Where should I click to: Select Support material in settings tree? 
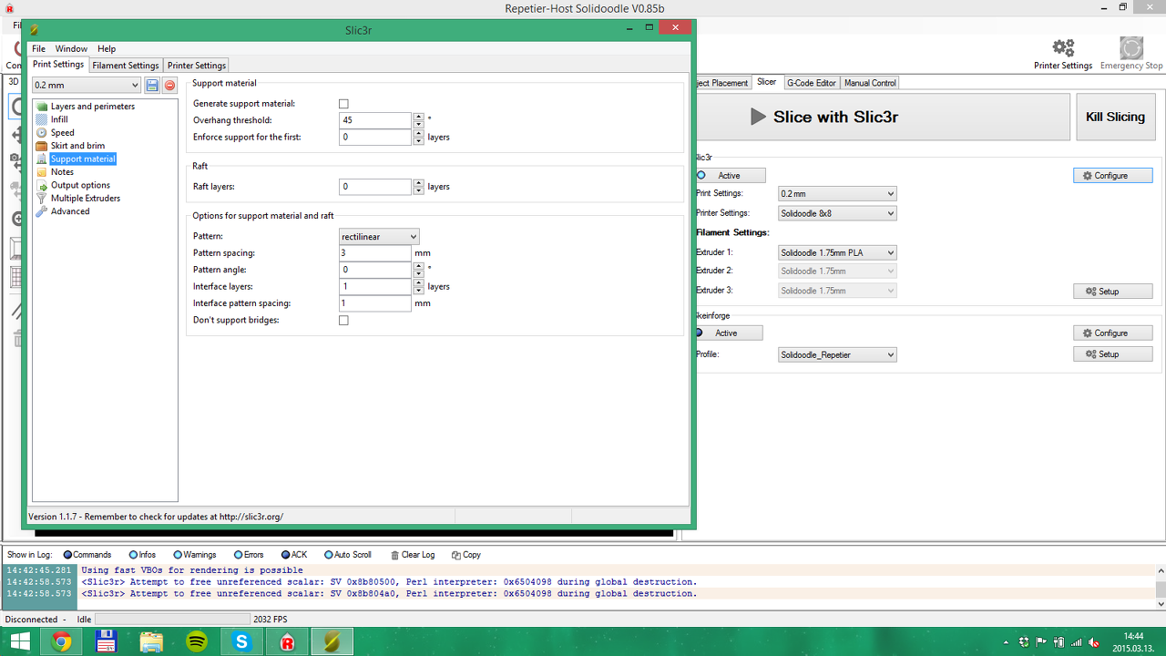pos(83,159)
